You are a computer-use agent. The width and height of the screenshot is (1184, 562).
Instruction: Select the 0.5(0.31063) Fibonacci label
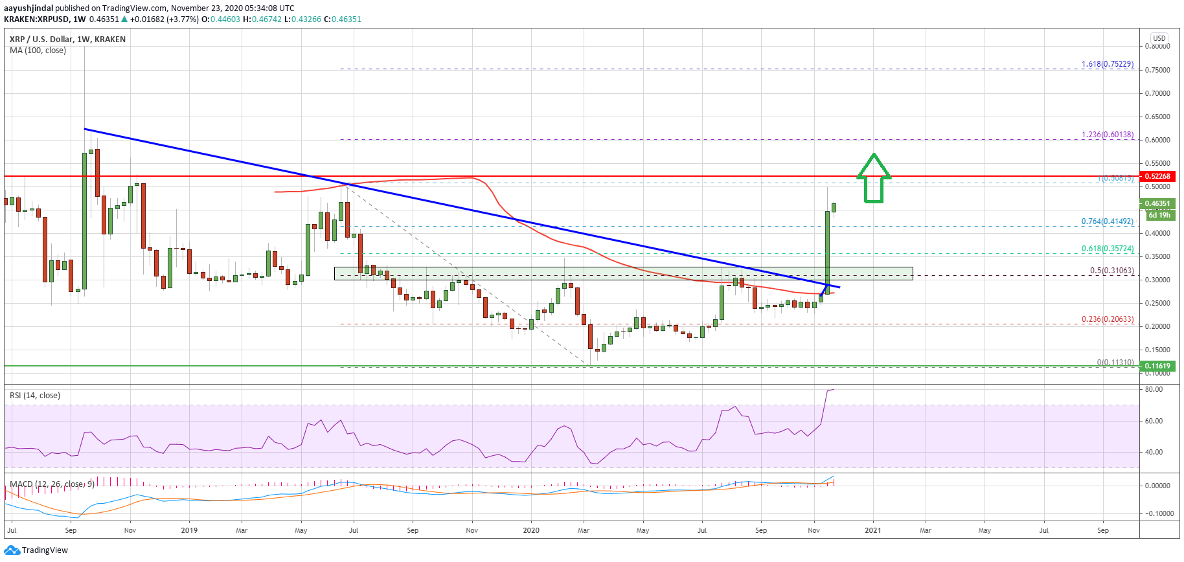pyautogui.click(x=1112, y=271)
